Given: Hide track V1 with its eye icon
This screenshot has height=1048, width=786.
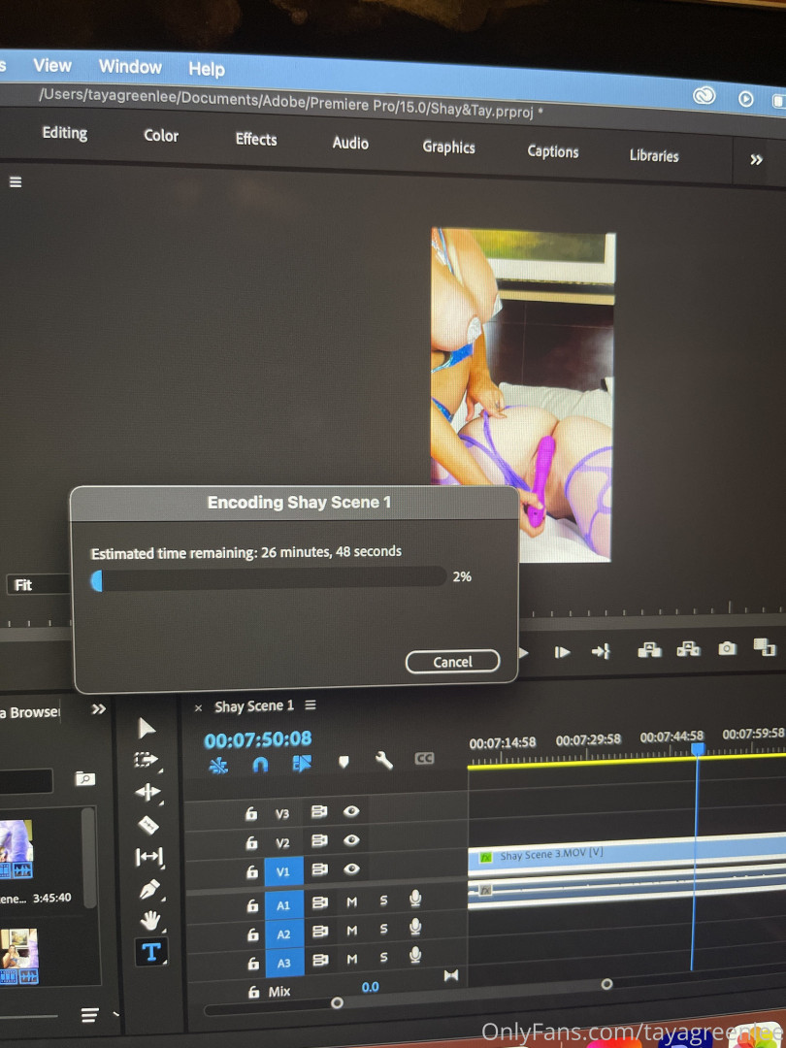Looking at the screenshot, I should click(351, 869).
